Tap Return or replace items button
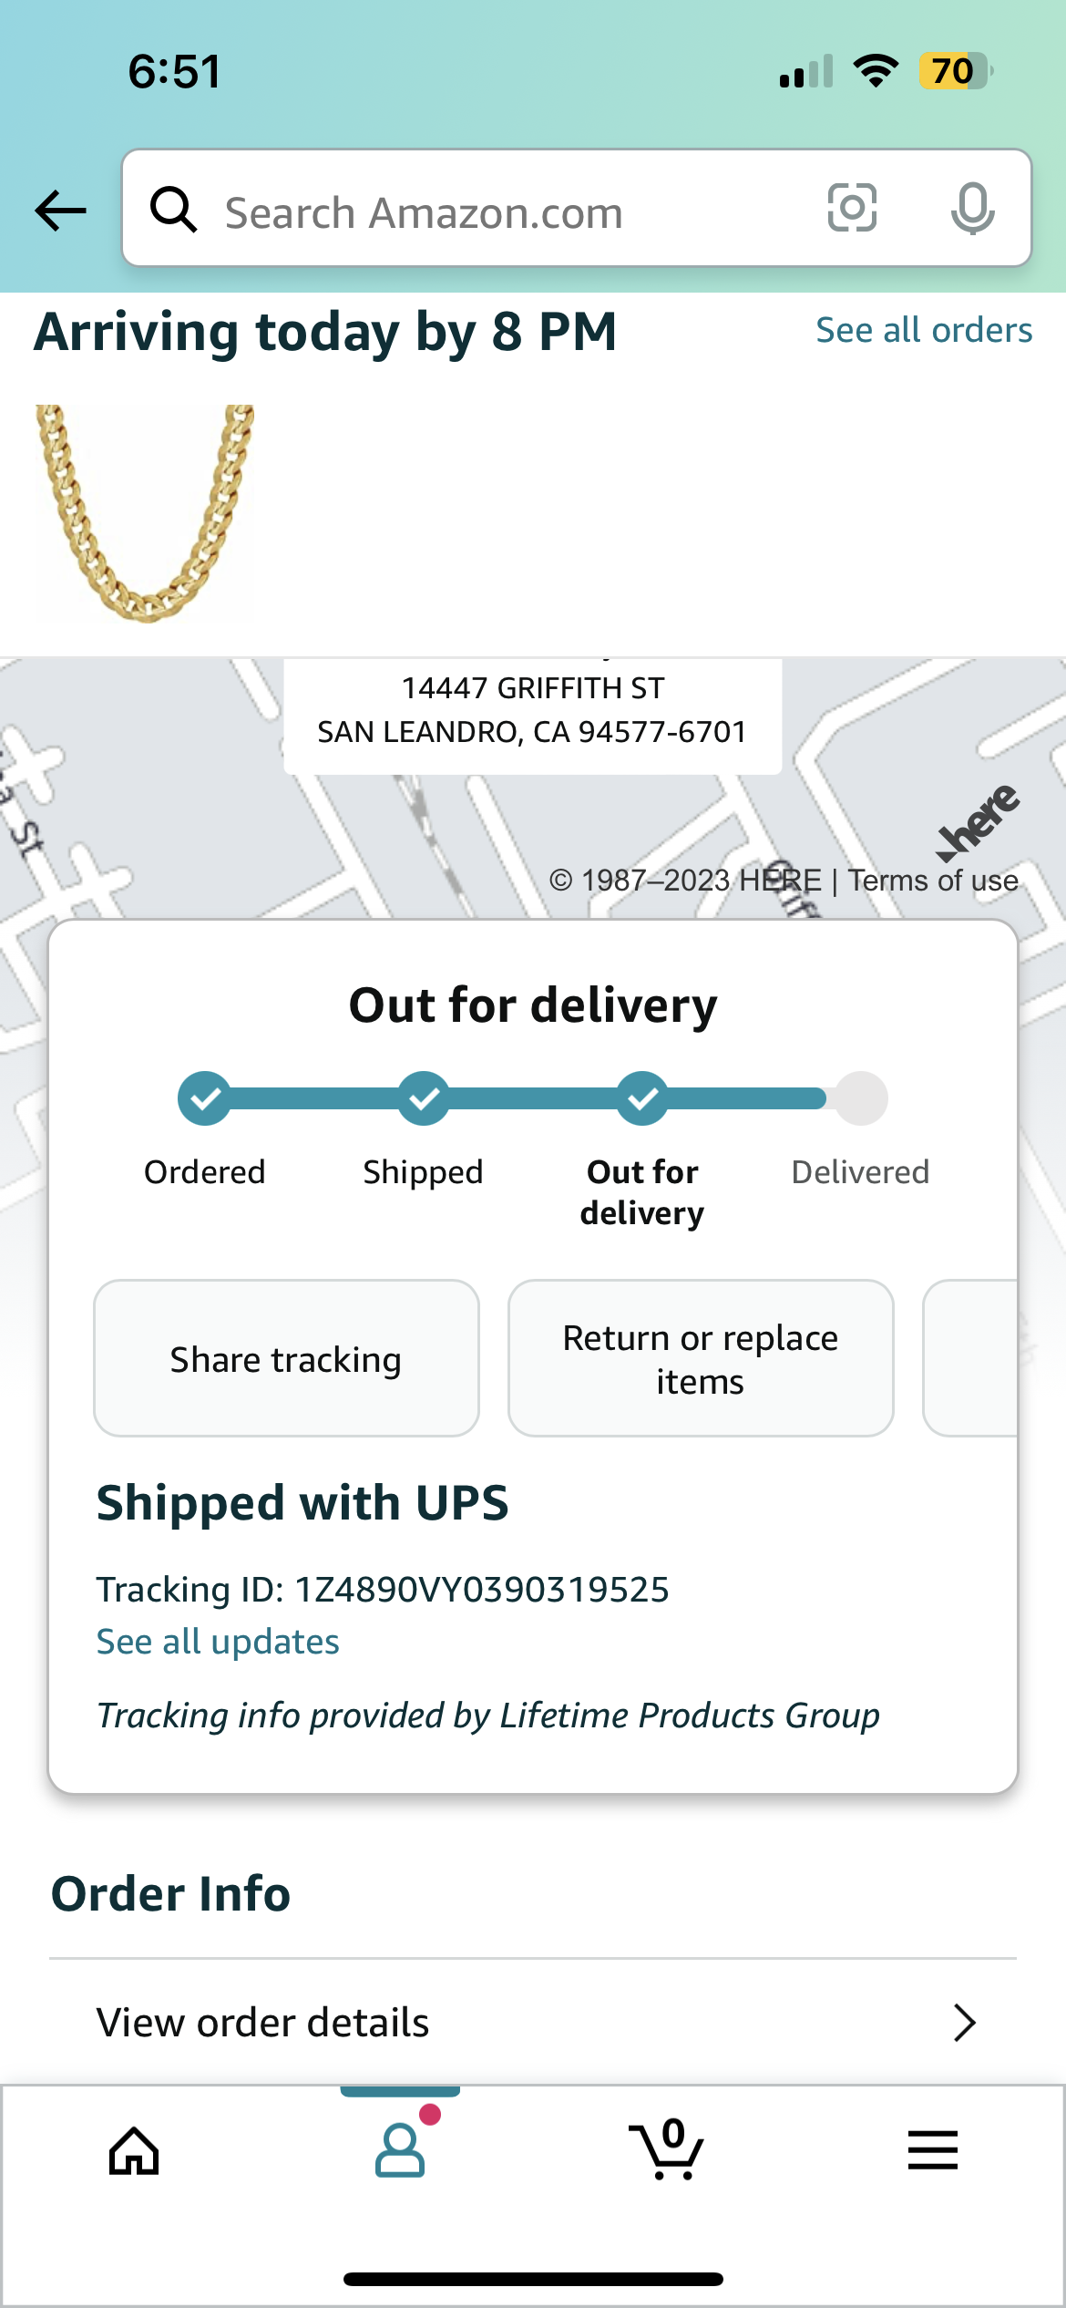Image resolution: width=1066 pixels, height=2308 pixels. (701, 1358)
